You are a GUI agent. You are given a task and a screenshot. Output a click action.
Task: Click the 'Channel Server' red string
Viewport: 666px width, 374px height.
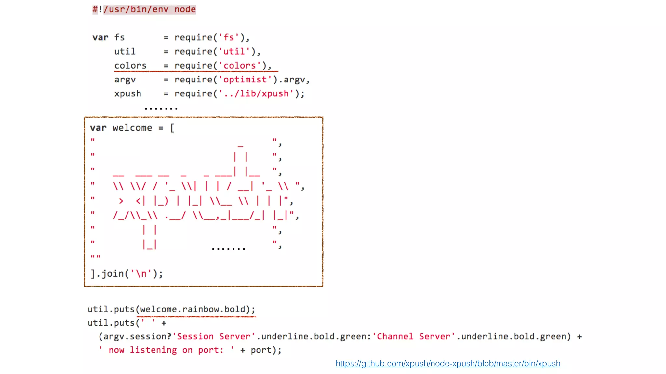[414, 336]
